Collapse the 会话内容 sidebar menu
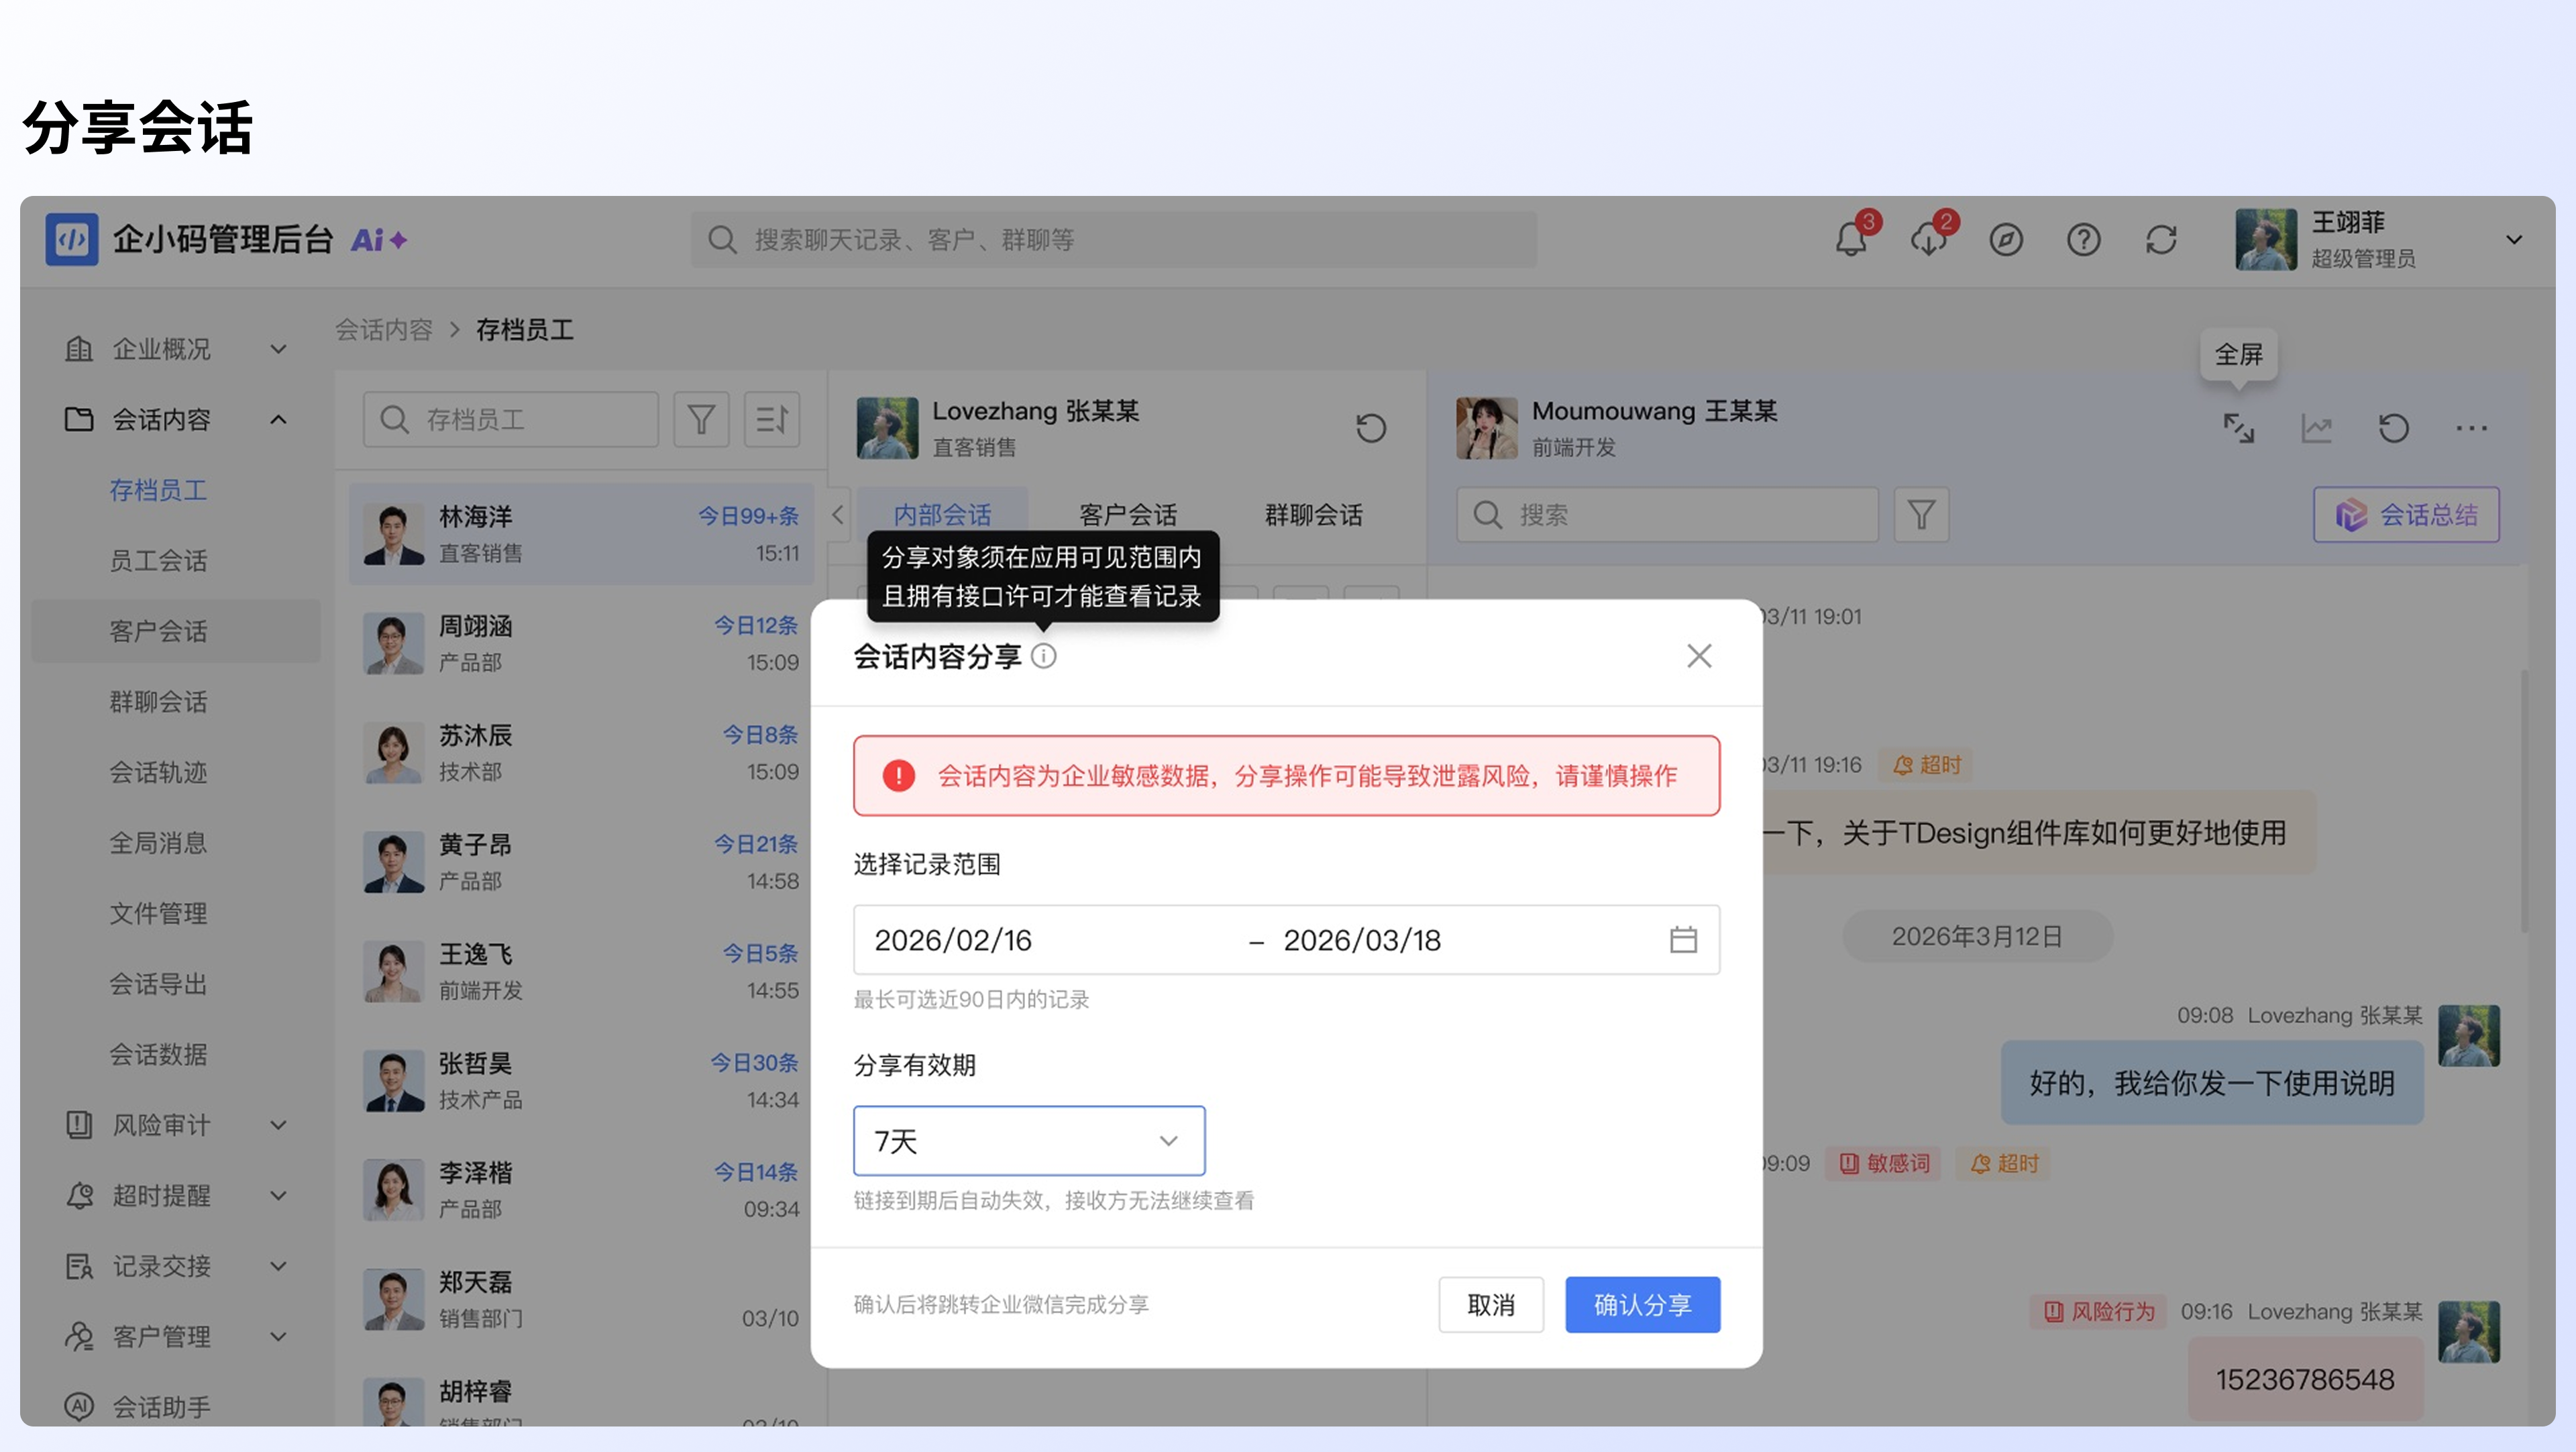 [278, 419]
